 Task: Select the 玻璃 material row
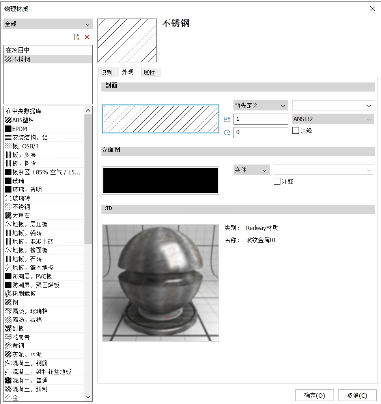click(44, 181)
